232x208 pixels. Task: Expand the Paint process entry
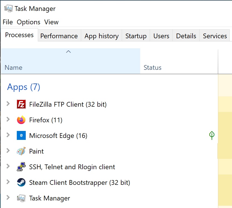[8, 150]
